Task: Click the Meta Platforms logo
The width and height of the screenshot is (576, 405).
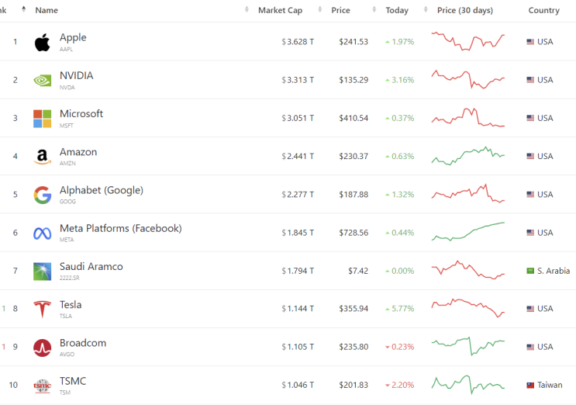Action: (42, 233)
